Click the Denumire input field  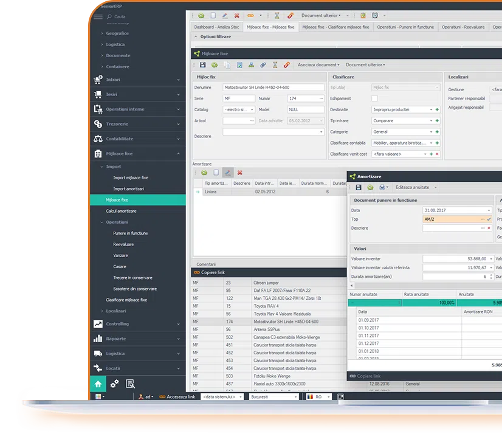click(273, 88)
